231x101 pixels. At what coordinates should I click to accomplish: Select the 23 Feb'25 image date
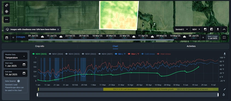pos(70,37)
